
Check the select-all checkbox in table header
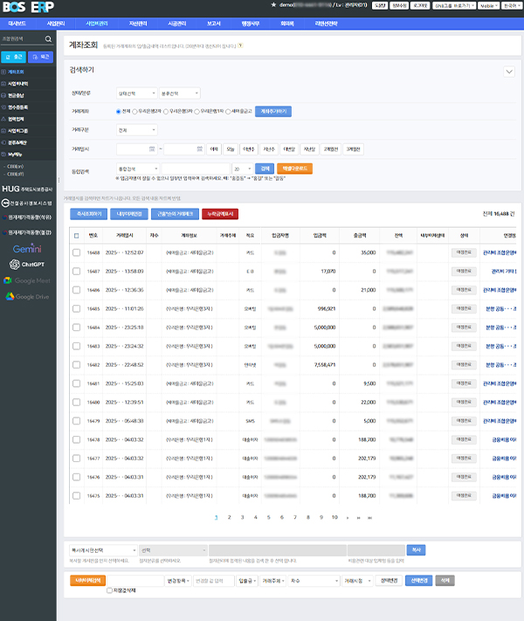[x=76, y=235]
